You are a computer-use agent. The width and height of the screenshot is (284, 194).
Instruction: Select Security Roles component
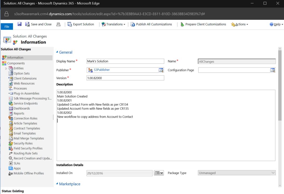[23, 143]
